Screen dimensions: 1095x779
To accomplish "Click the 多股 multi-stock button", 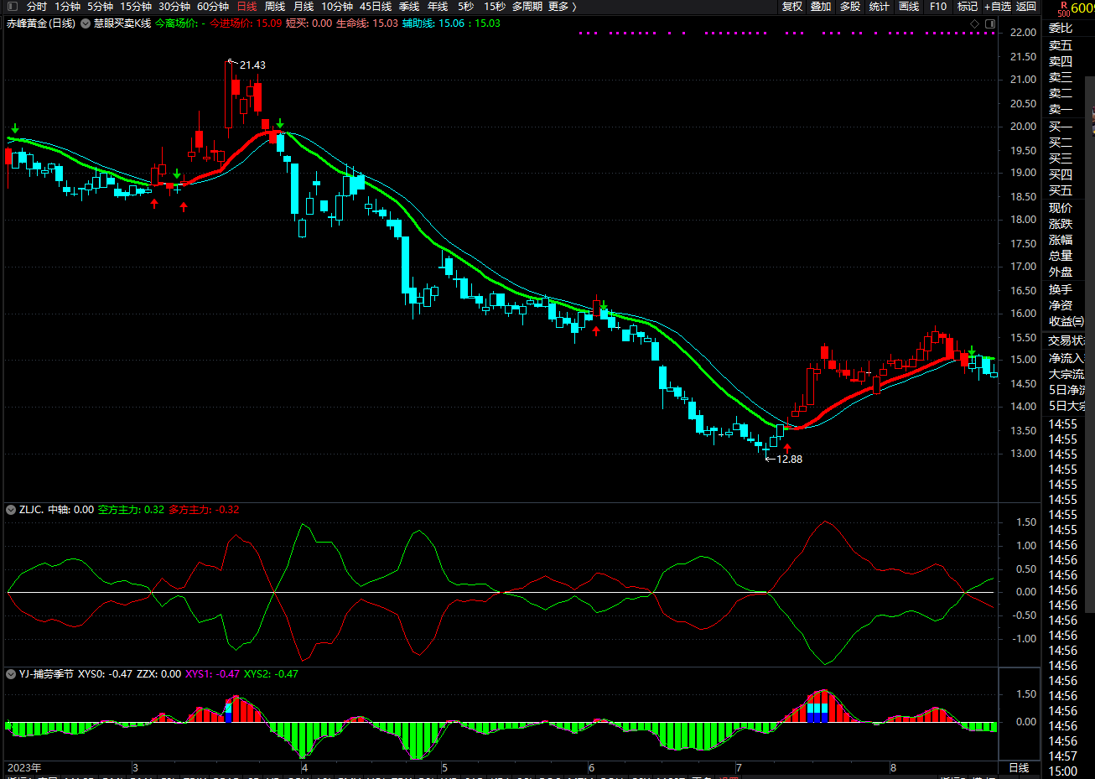I will [850, 6].
